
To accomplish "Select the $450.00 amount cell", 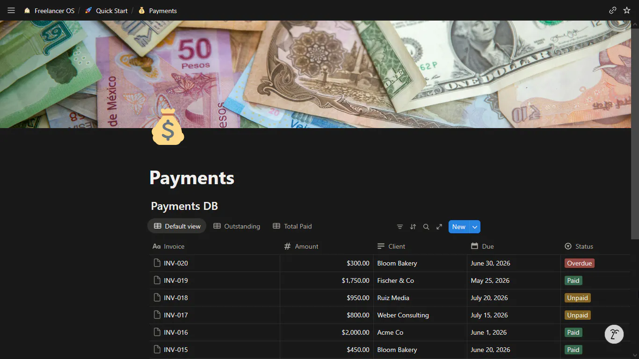I will [327, 350].
